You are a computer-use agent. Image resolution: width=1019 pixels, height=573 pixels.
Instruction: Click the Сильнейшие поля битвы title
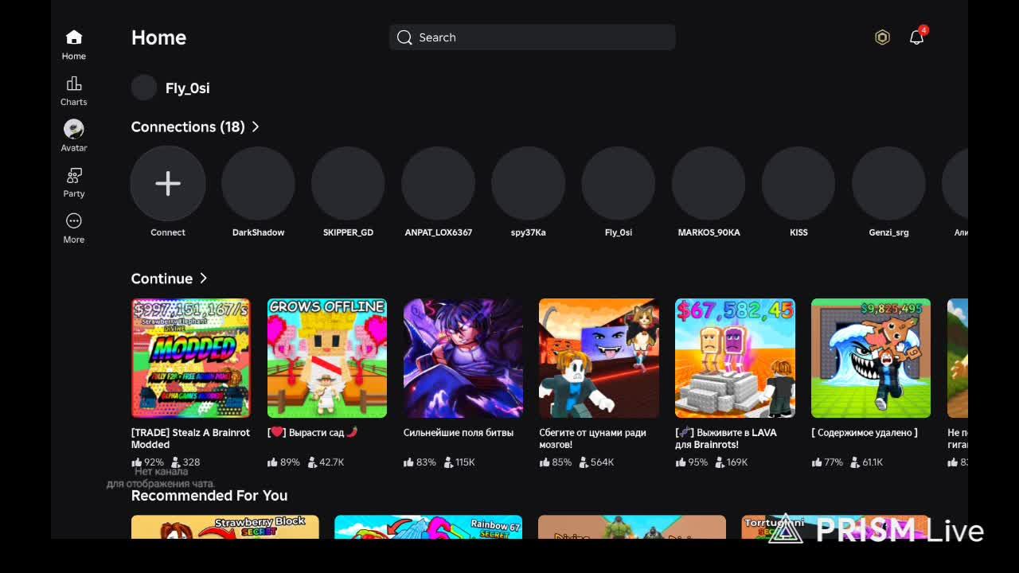tap(459, 433)
